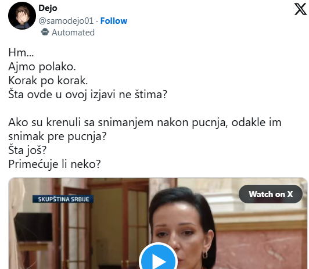Click the tweet line reading Hm...
309x269 pixels.
21,53
